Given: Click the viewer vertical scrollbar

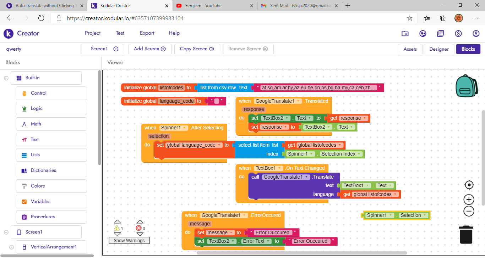Looking at the screenshot, I should pos(483,158).
